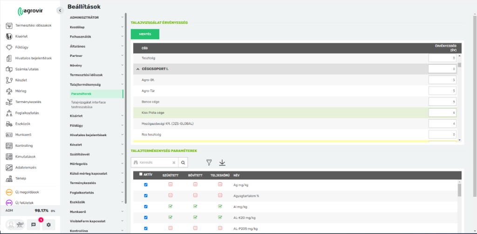Uncheck Aktív checkbox for Ag mg/kg
This screenshot has width=477, height=234.
(146, 185)
